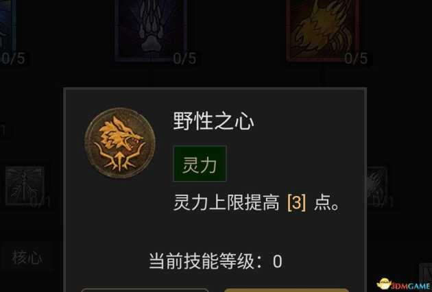Select the claw paw skill card
Screen dimensions: 432x292
click(x=151, y=29)
